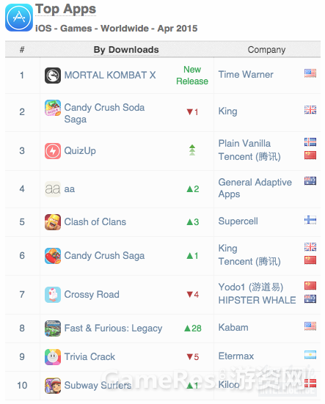Click the Australia flag beside HIPSTER WHALE
The width and height of the screenshot is (325, 404).
click(x=310, y=299)
